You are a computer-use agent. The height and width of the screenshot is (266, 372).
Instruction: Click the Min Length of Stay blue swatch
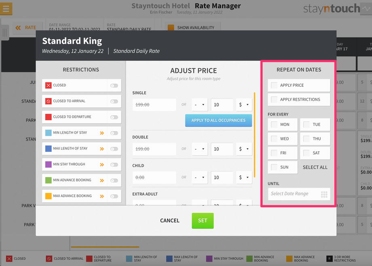click(49, 133)
